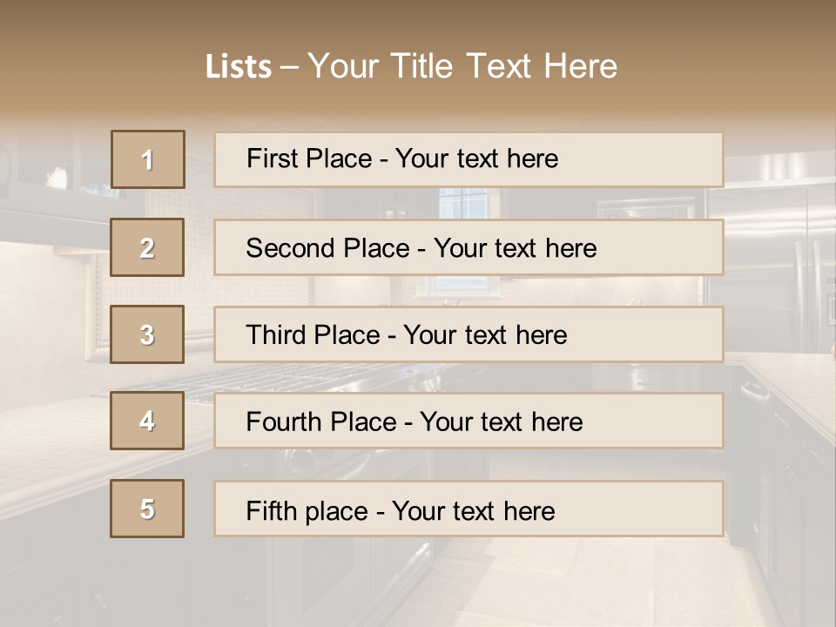
Task: Select the number 2 box
Action: click(147, 247)
